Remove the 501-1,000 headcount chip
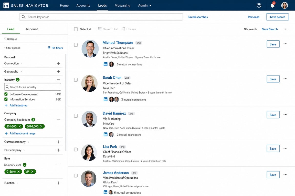The image size is (295, 196). (41, 126)
